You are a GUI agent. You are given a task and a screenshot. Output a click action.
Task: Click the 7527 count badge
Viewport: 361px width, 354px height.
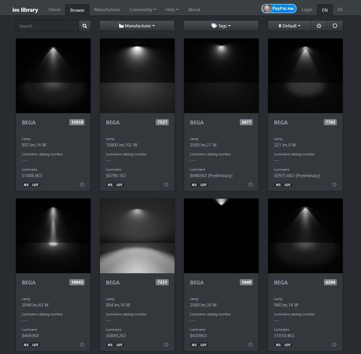(x=162, y=122)
